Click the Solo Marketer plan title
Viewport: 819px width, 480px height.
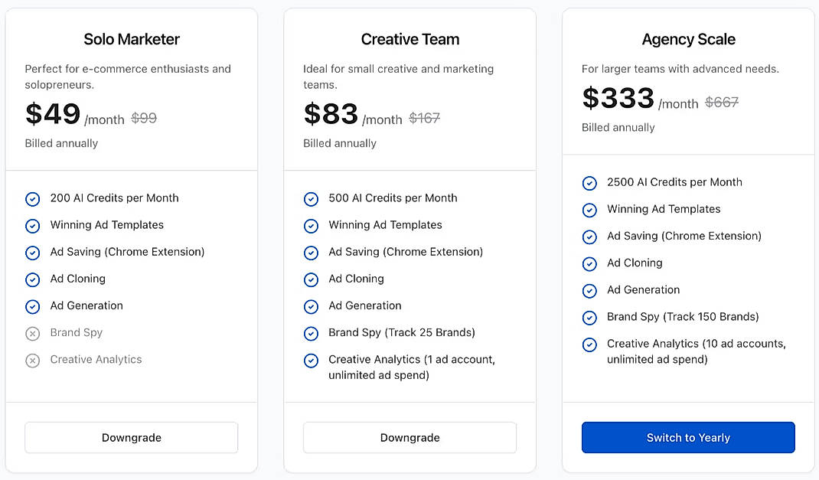pos(132,39)
